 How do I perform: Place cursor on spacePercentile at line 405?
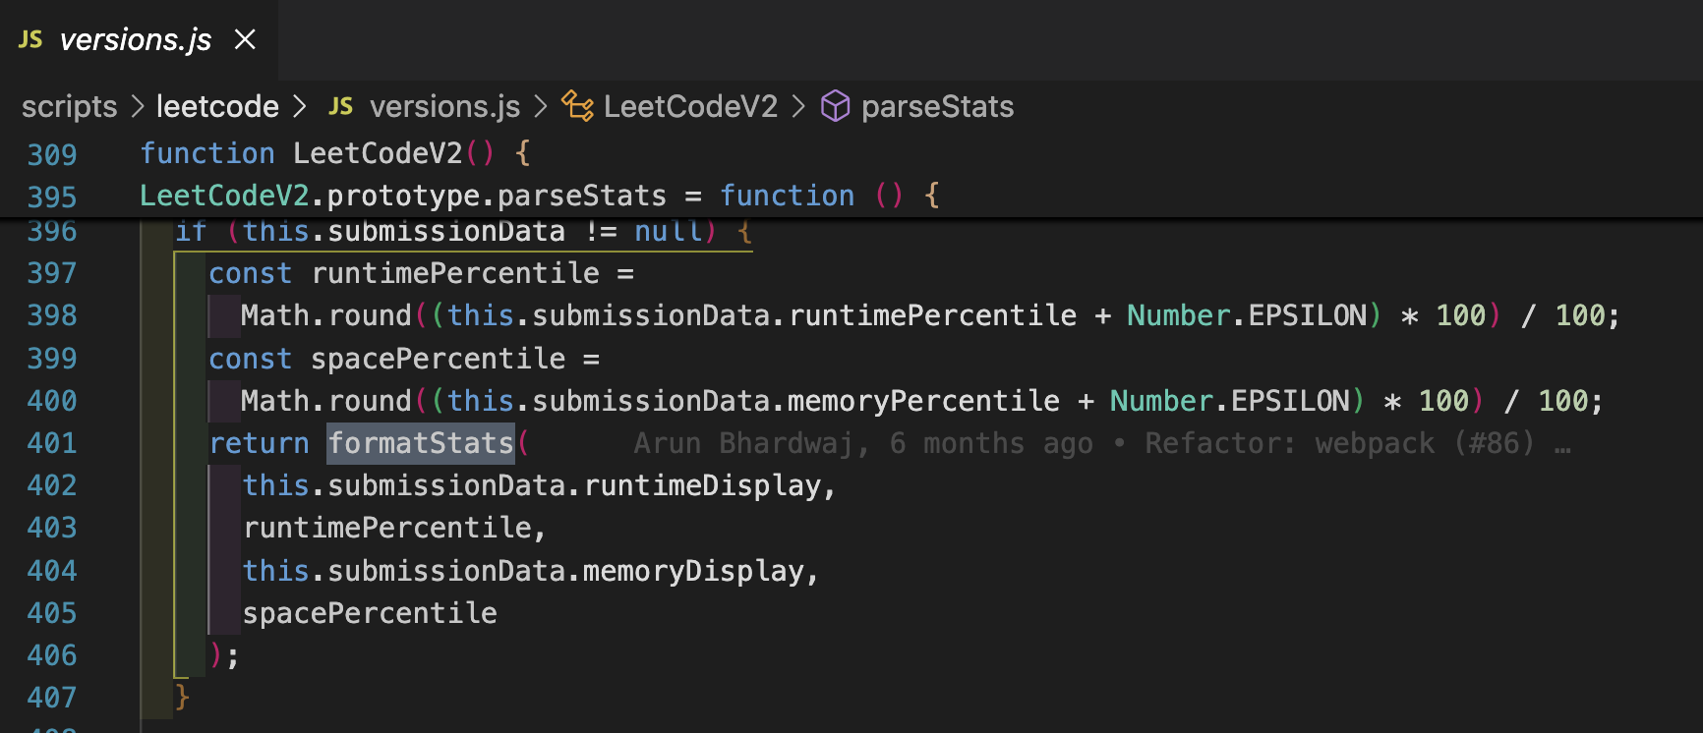370,613
